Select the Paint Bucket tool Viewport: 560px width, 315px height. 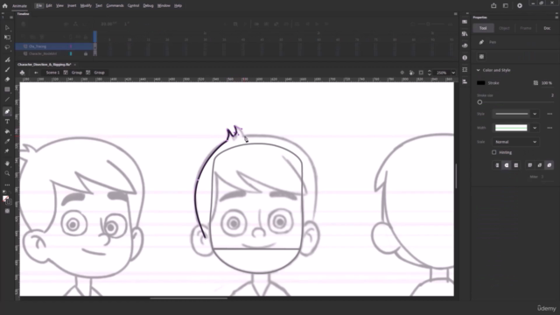click(7, 131)
